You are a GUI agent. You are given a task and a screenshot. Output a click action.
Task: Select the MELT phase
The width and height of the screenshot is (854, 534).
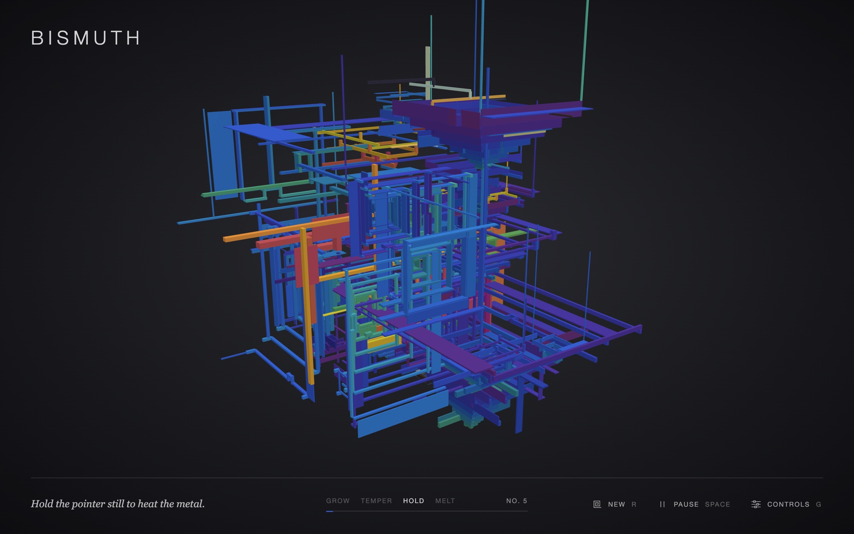tap(445, 501)
